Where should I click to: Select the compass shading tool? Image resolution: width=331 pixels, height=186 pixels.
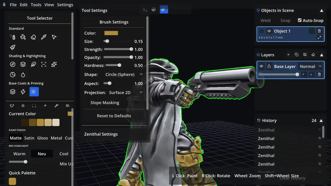(x=13, y=64)
